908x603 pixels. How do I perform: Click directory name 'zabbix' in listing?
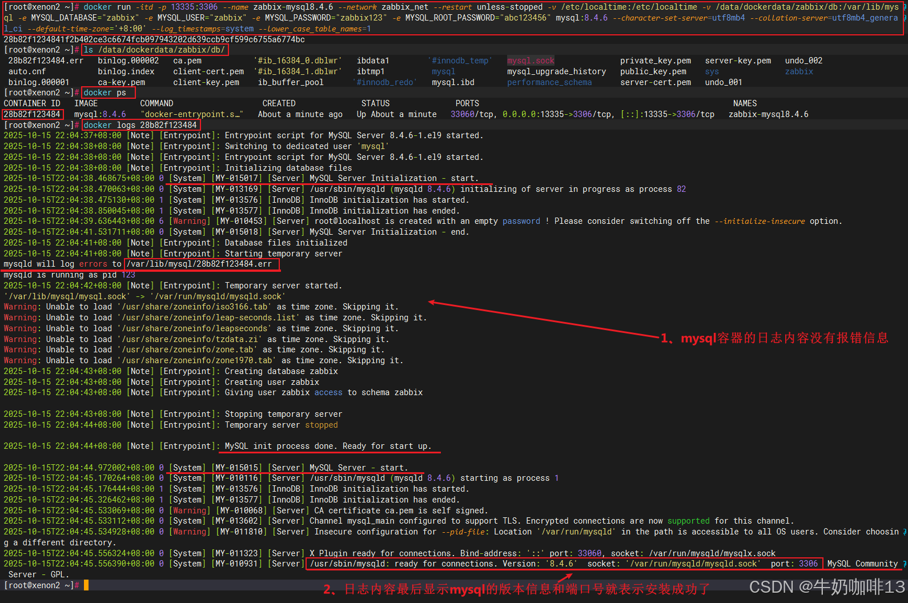(799, 71)
